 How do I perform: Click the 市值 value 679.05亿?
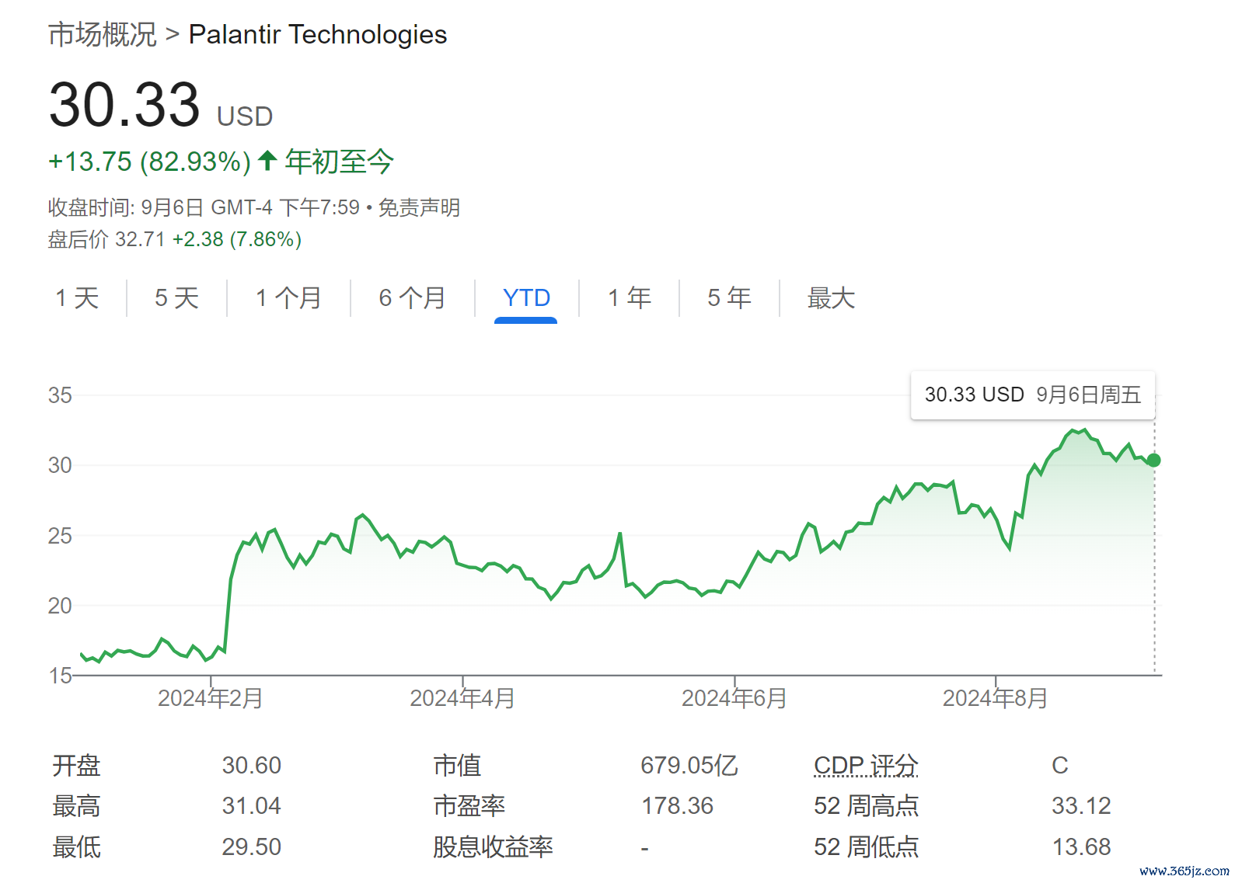(x=689, y=766)
